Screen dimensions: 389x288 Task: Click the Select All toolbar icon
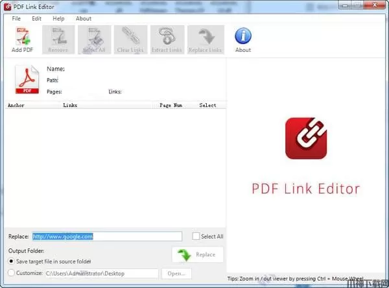click(94, 40)
